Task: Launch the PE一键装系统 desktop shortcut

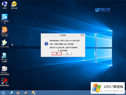Action: pyautogui.click(x=5, y=19)
